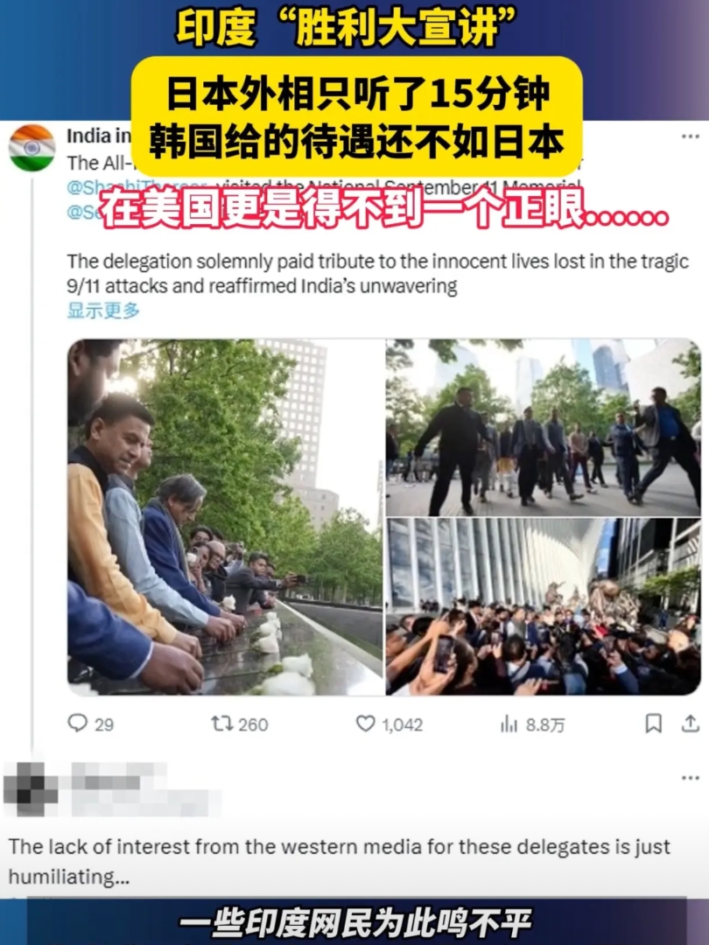Retweet the post with 260 reposts
709x945 pixels.
[221, 724]
